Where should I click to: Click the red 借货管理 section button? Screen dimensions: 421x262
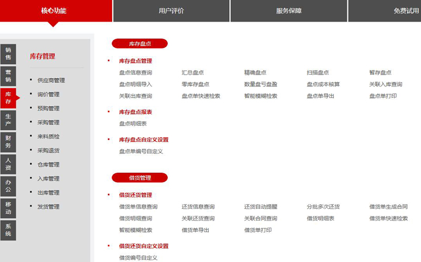click(140, 178)
